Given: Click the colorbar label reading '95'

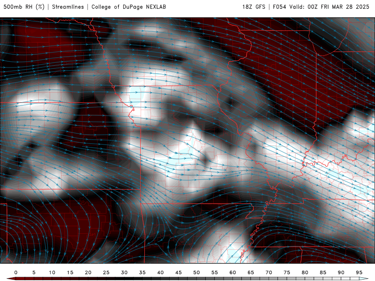Looking at the screenshot, I should point(359,273).
